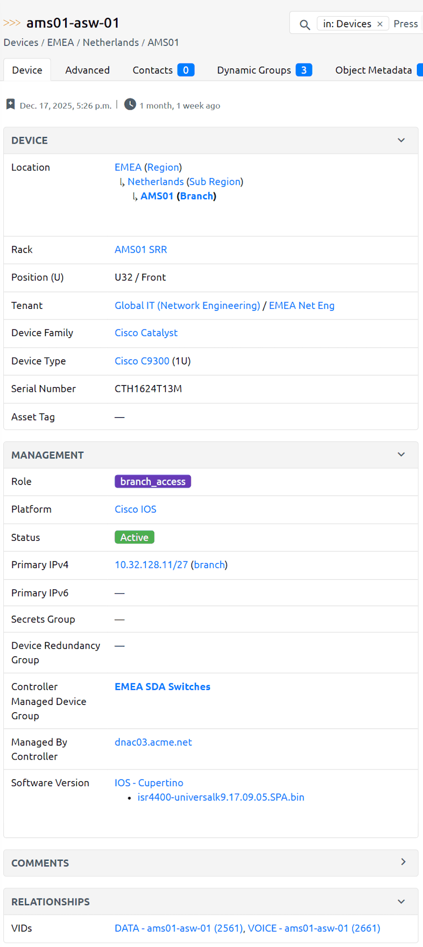
Task: Click the green Active status badge
Action: click(134, 537)
